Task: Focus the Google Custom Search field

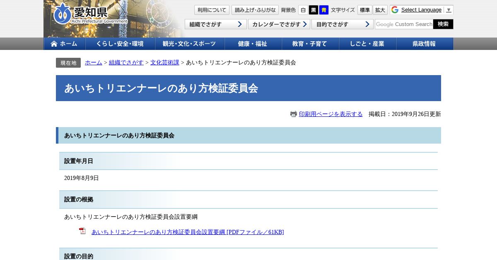Action: tap(404, 24)
